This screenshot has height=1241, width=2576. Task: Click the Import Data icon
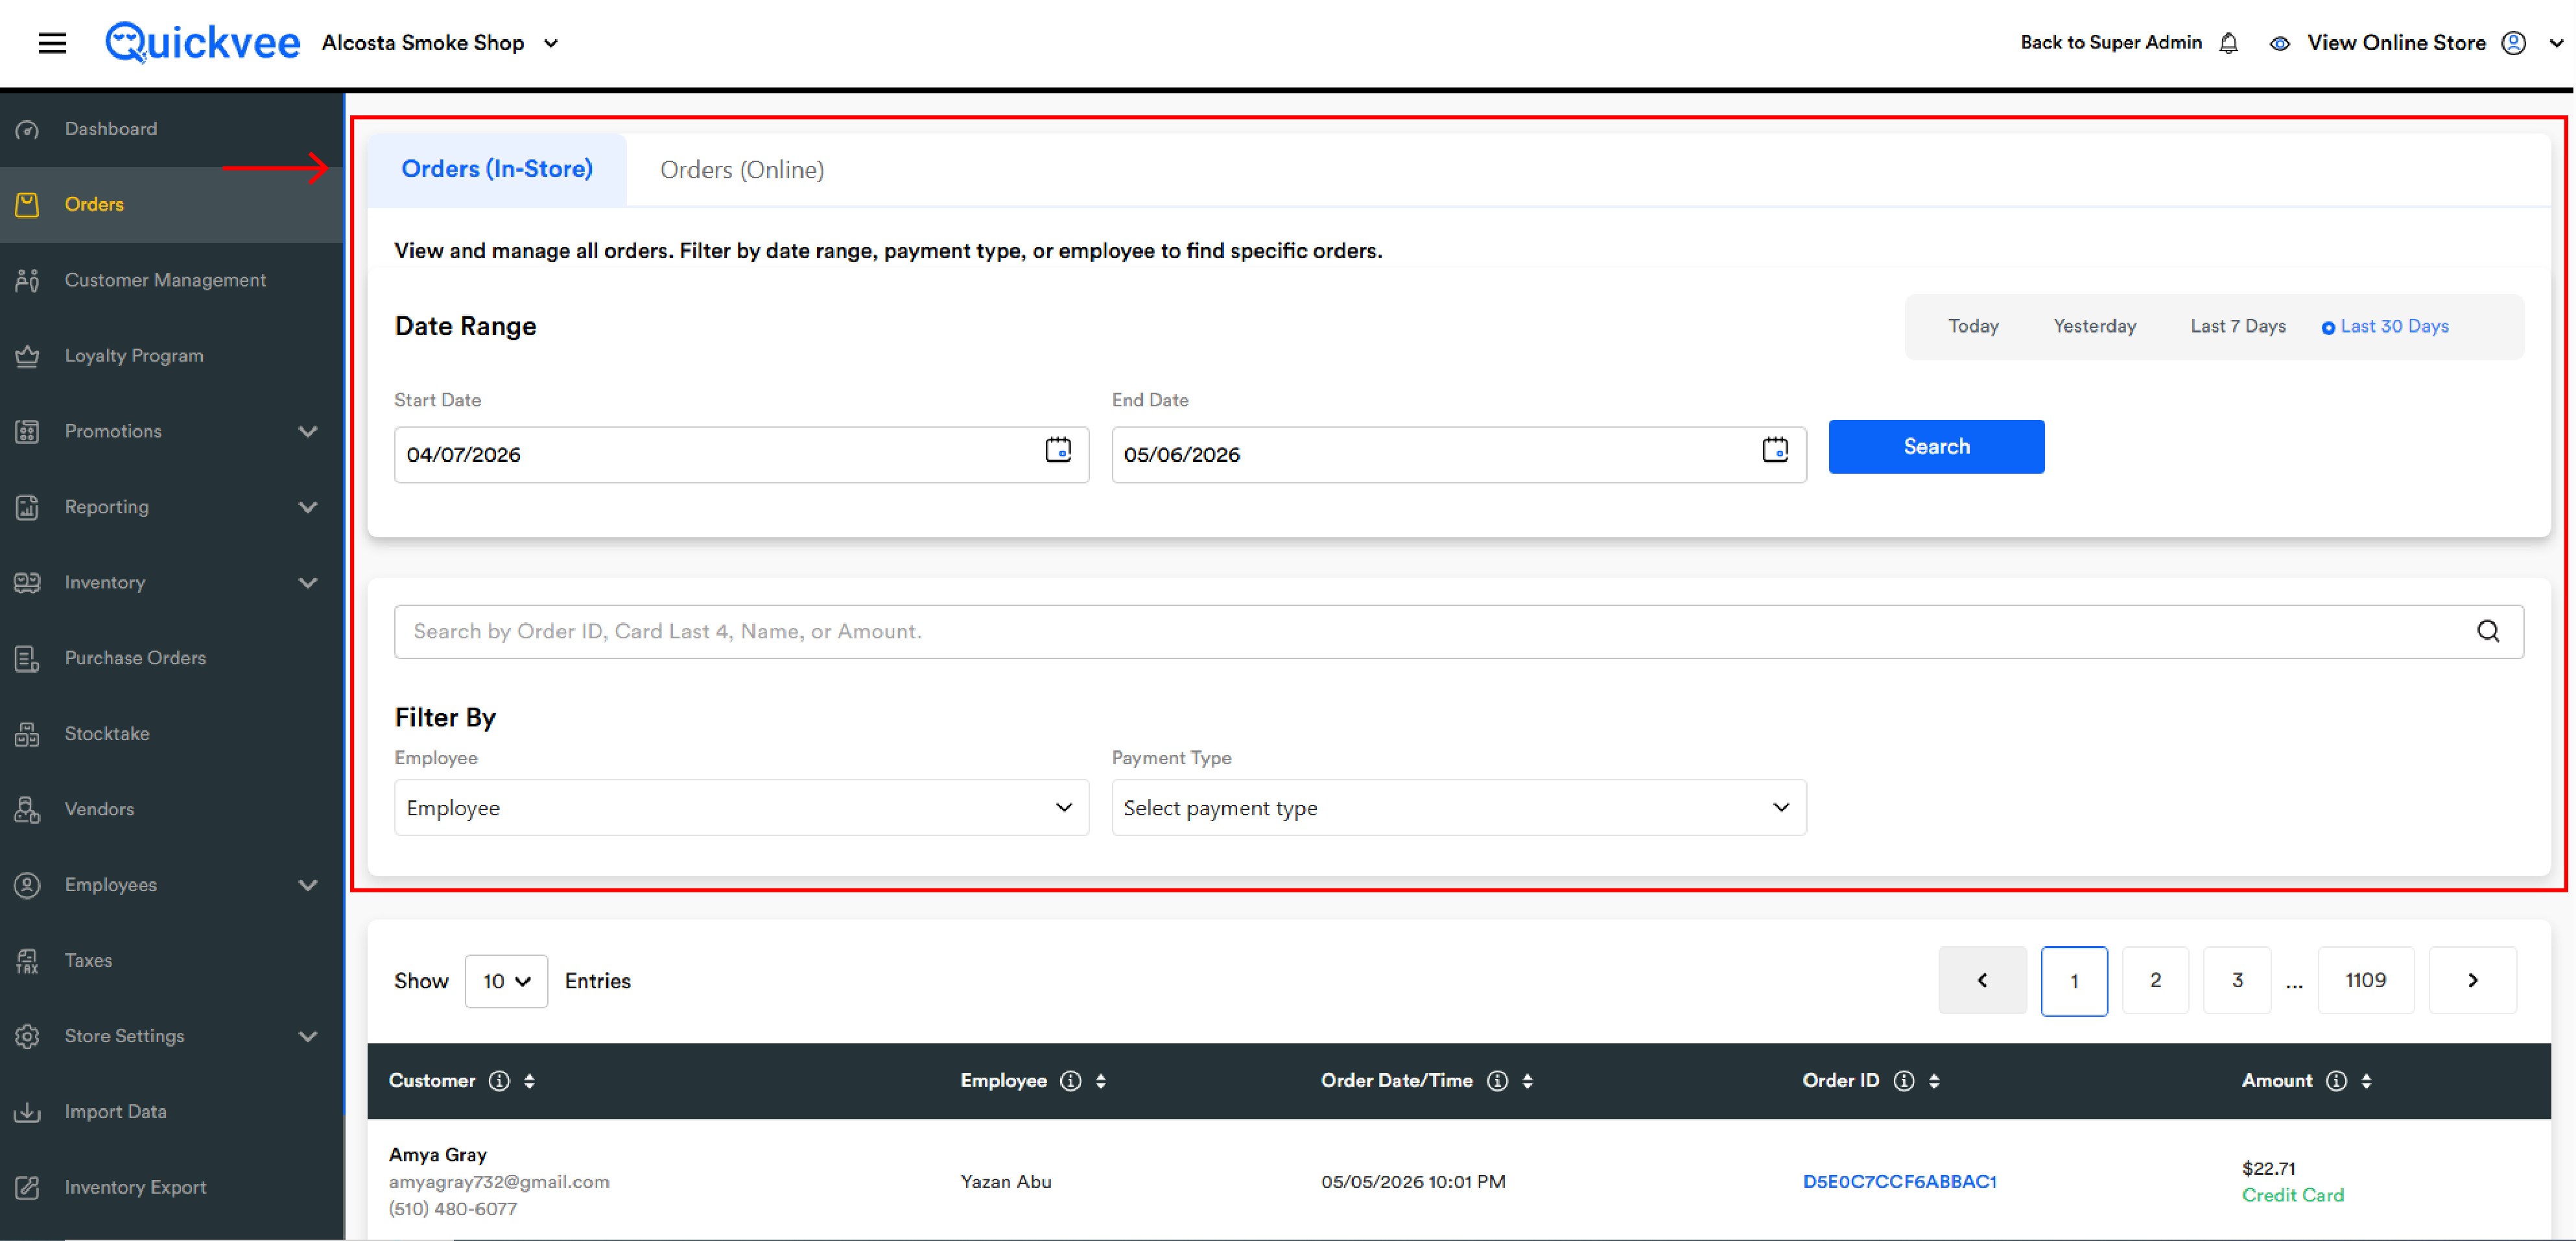coord(27,1112)
